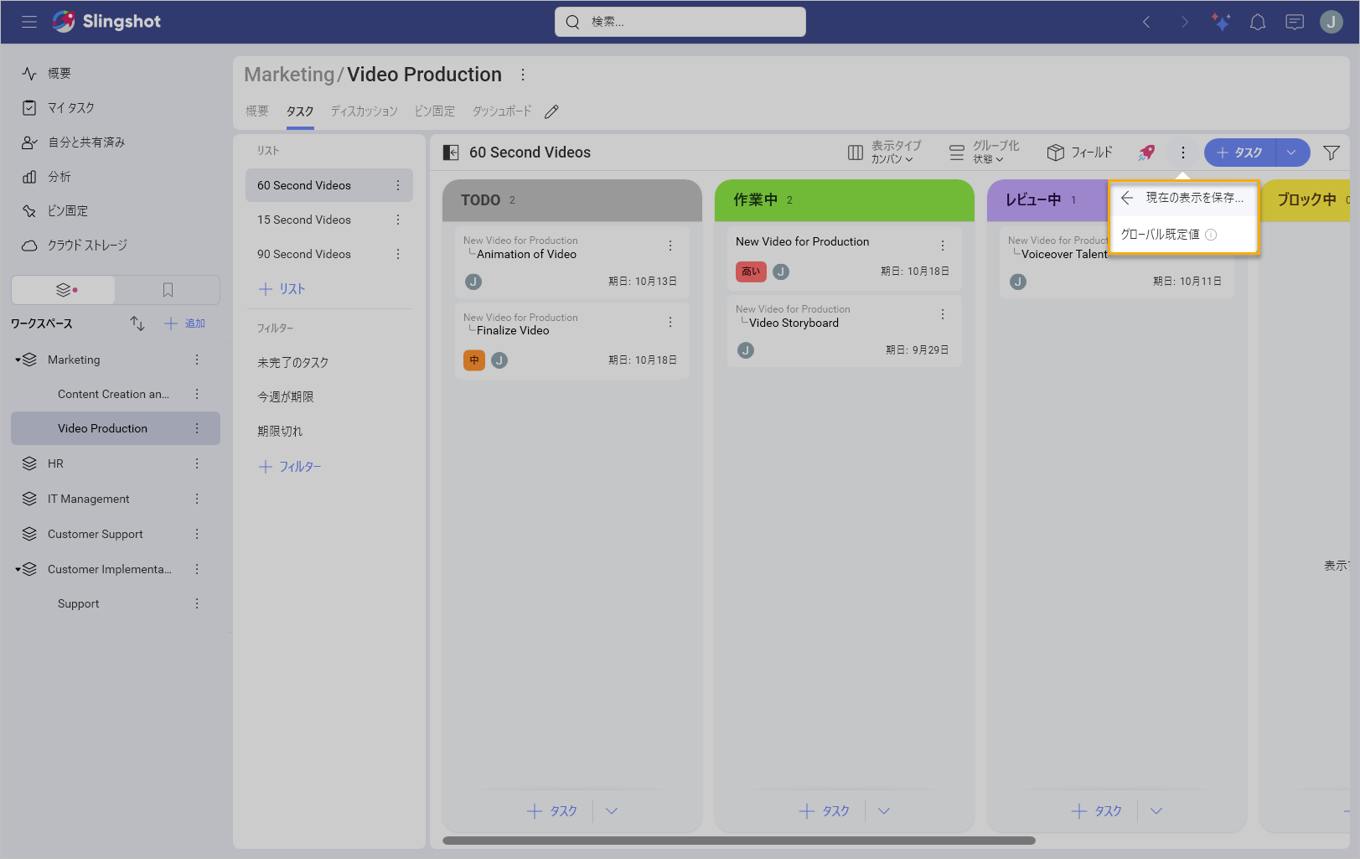Toggle the workspaces layer view button
The height and width of the screenshot is (859, 1360).
click(63, 289)
